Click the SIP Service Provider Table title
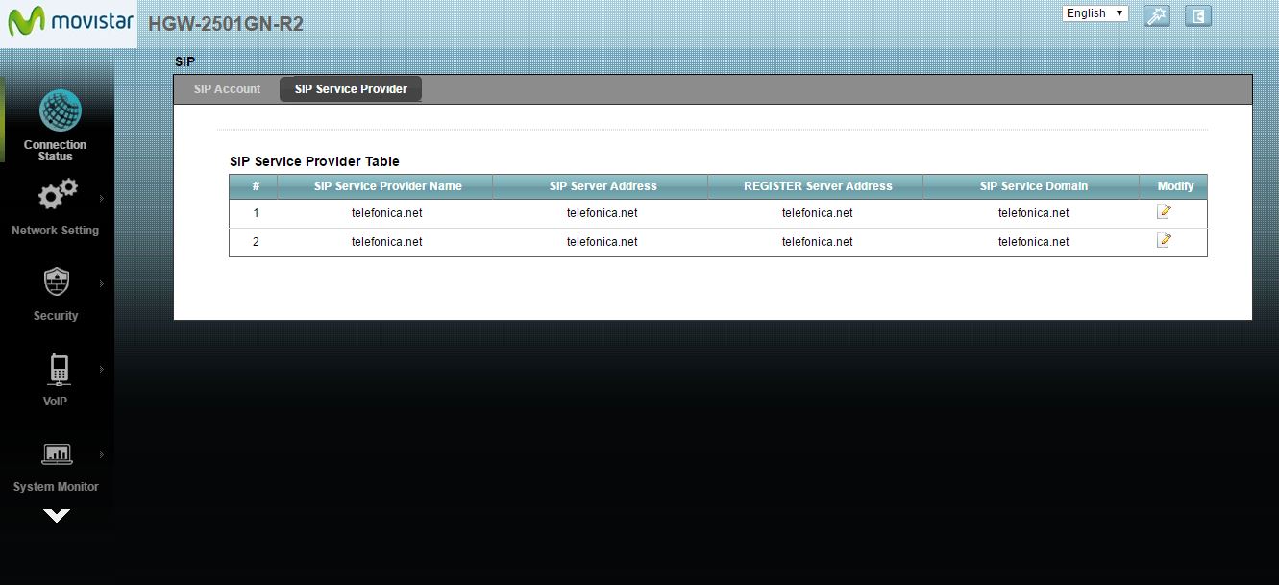This screenshot has width=1279, height=585. 314,161
